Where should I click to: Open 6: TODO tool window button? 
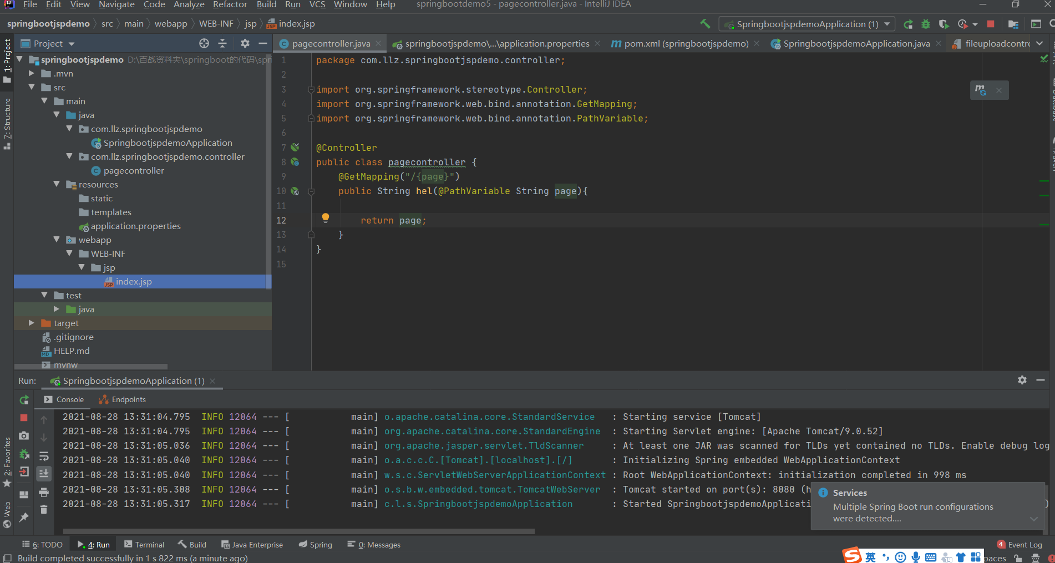pyautogui.click(x=42, y=545)
